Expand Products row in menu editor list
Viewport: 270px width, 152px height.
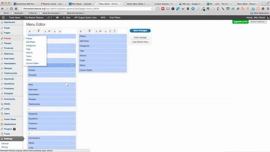tap(72, 75)
